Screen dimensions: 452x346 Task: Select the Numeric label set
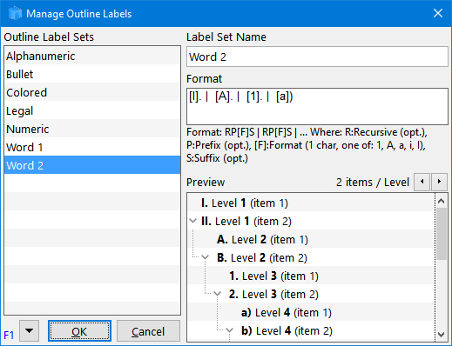pos(92,129)
